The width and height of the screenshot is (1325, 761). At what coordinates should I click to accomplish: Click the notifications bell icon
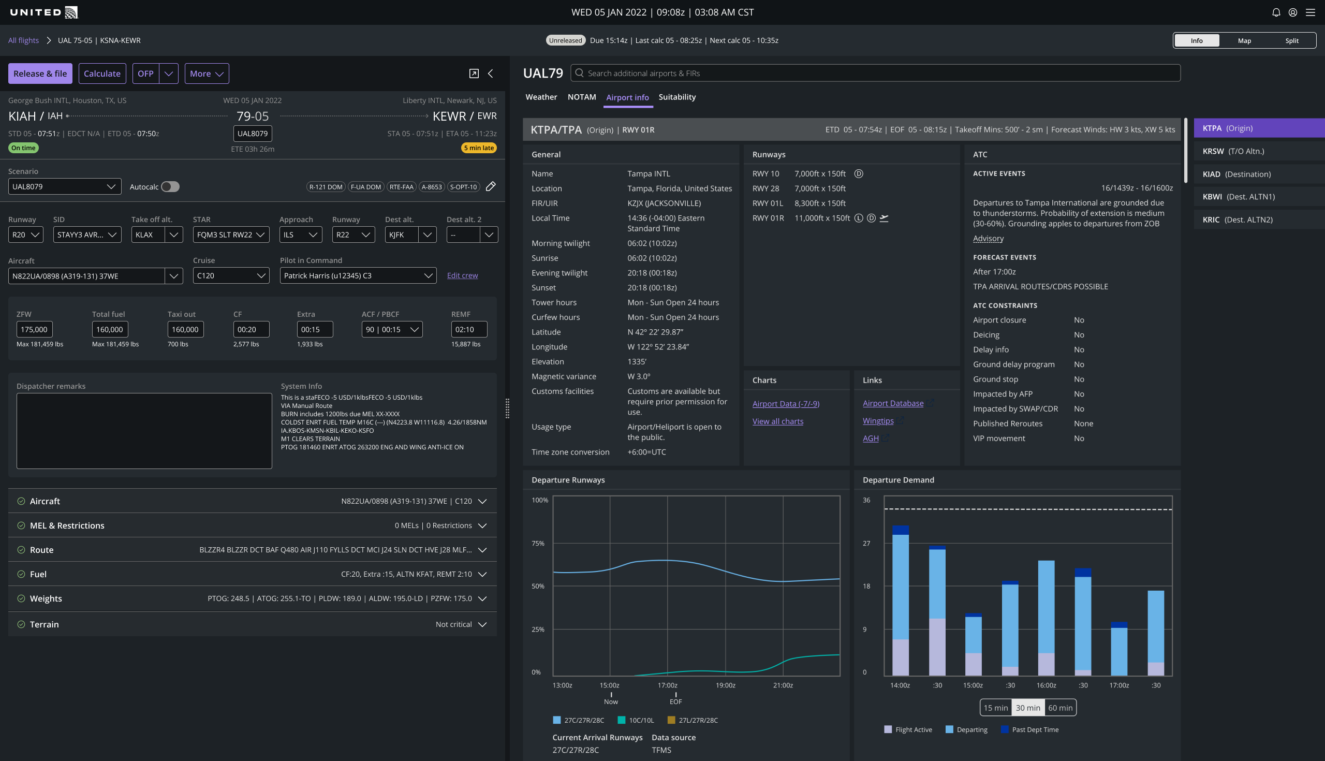[x=1276, y=12]
